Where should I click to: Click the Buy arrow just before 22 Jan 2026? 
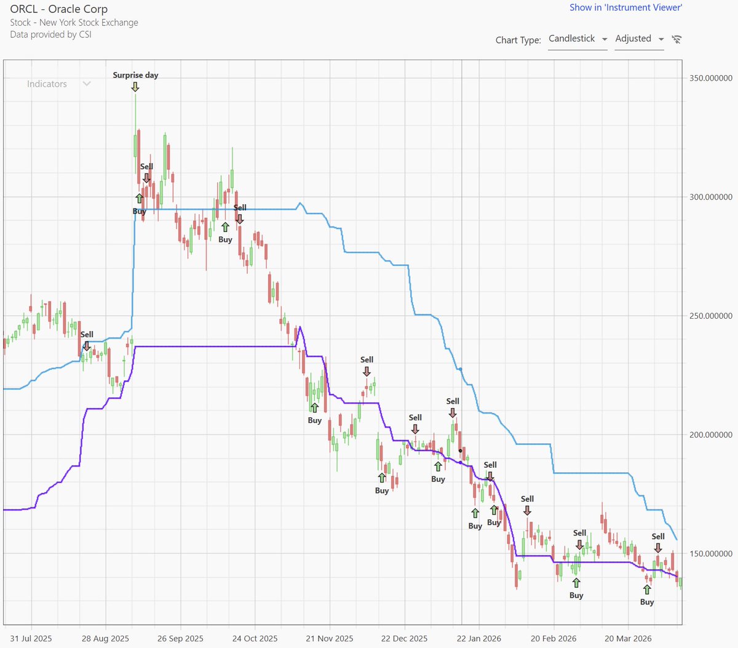[x=475, y=513]
